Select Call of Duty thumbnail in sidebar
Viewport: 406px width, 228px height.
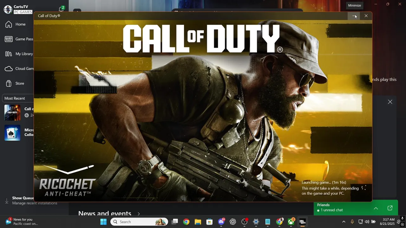tap(12, 113)
